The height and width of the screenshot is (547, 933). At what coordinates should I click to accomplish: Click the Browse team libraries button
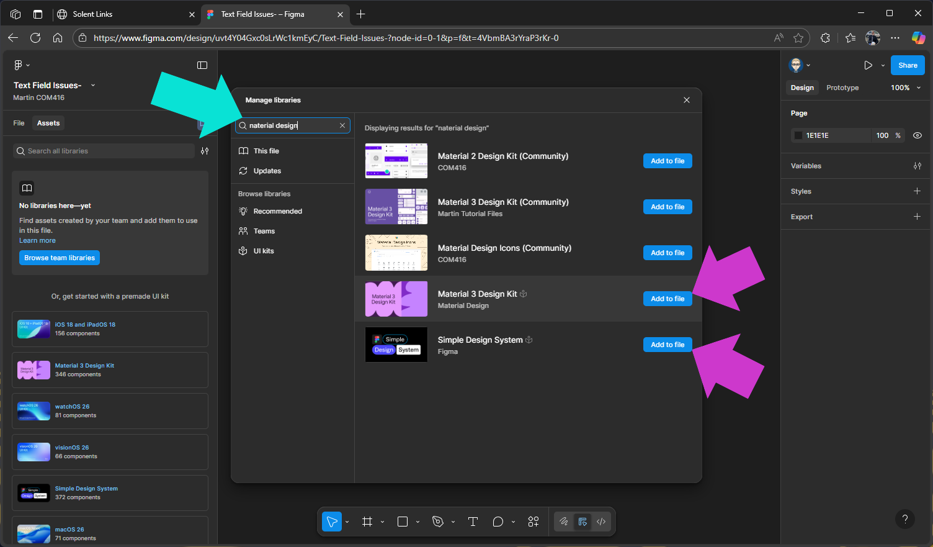pyautogui.click(x=60, y=258)
